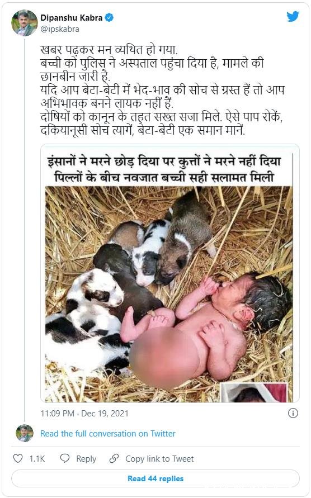Click the blue verified badge

pos(109,17)
